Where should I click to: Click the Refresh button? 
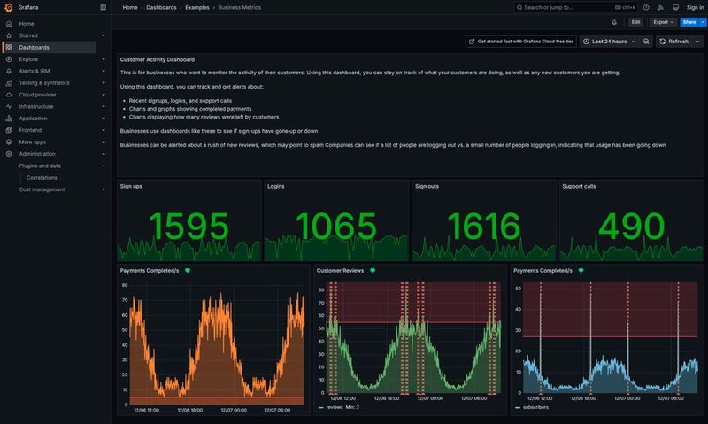click(674, 42)
